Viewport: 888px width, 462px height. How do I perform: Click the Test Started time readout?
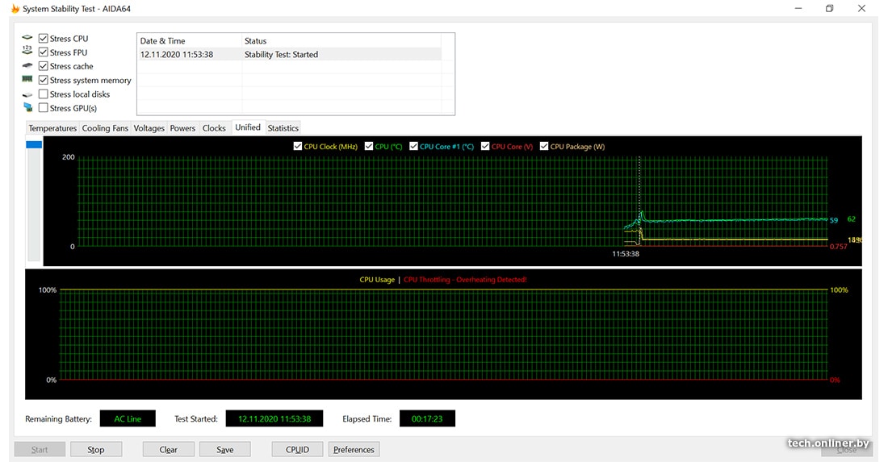click(274, 418)
